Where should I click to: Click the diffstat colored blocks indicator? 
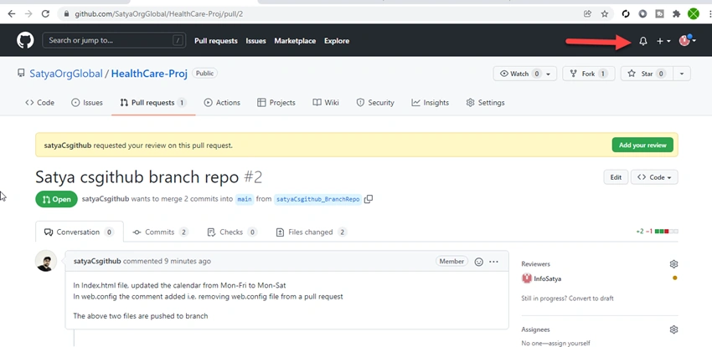pos(666,232)
